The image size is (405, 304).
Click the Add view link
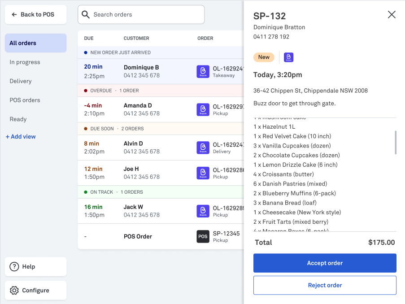21,137
